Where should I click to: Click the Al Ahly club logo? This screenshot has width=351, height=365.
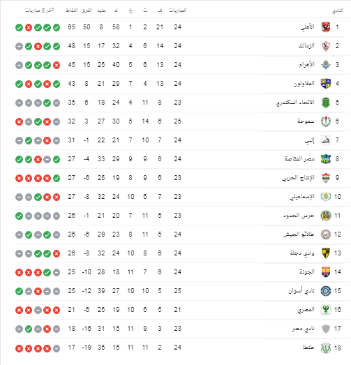[326, 27]
